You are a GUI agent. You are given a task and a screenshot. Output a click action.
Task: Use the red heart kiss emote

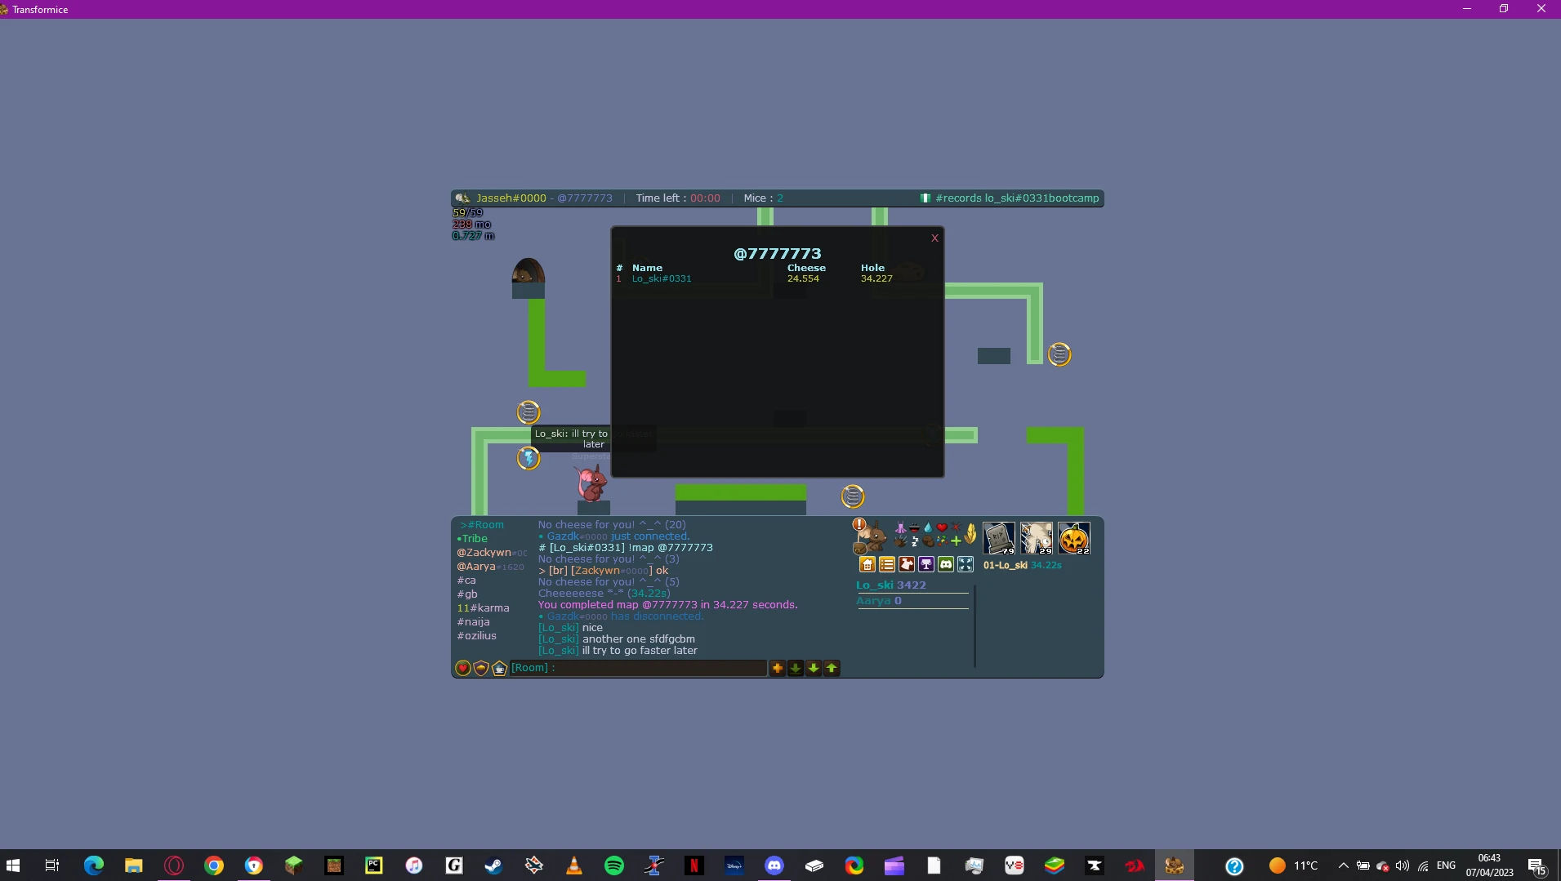click(942, 527)
